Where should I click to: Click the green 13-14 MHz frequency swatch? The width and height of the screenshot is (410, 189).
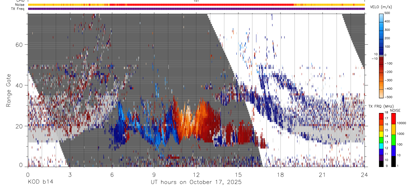(381, 140)
